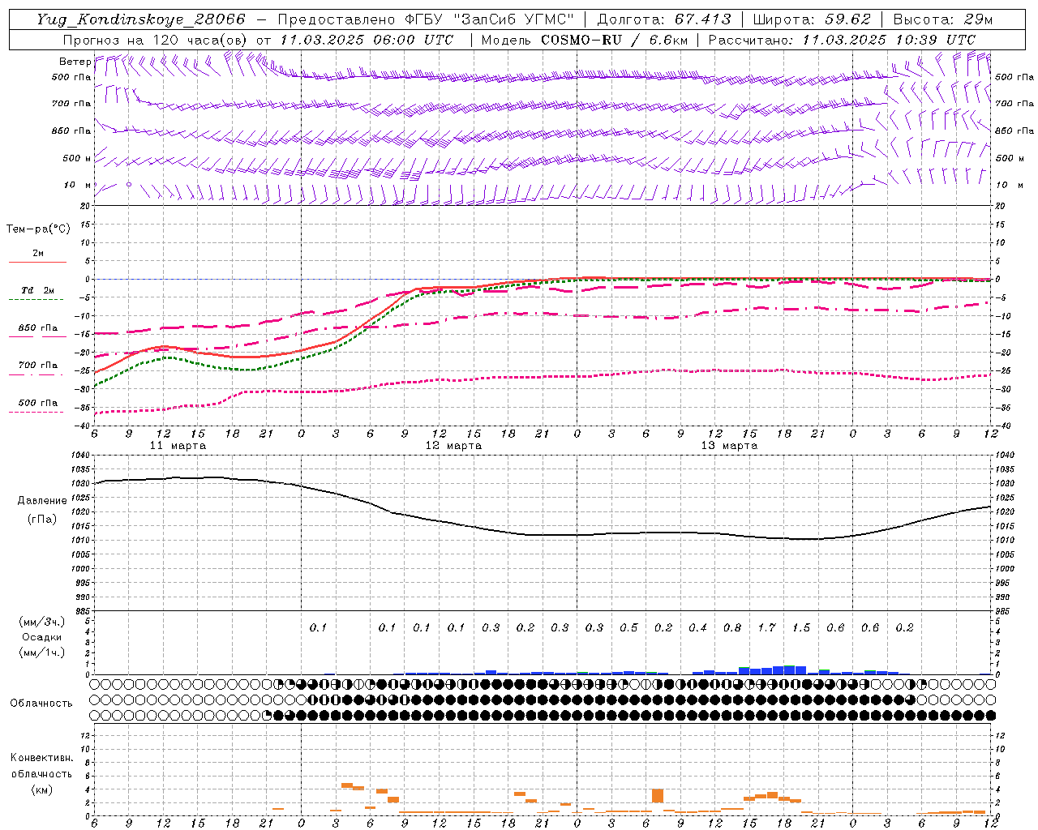
Task: Click the 850 гПа temperature legend label
Action: coord(38,328)
